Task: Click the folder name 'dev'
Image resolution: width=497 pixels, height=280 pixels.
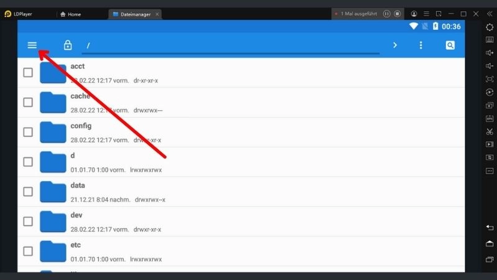Action: pyautogui.click(x=76, y=215)
